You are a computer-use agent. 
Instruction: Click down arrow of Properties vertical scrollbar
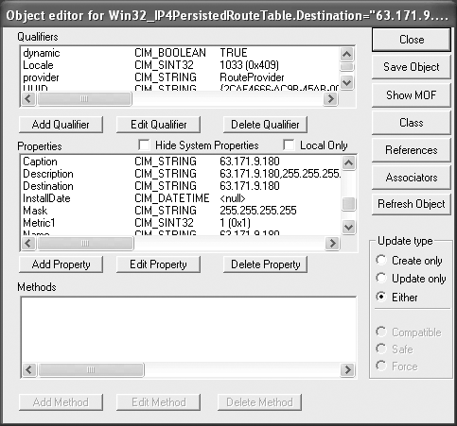(x=348, y=227)
